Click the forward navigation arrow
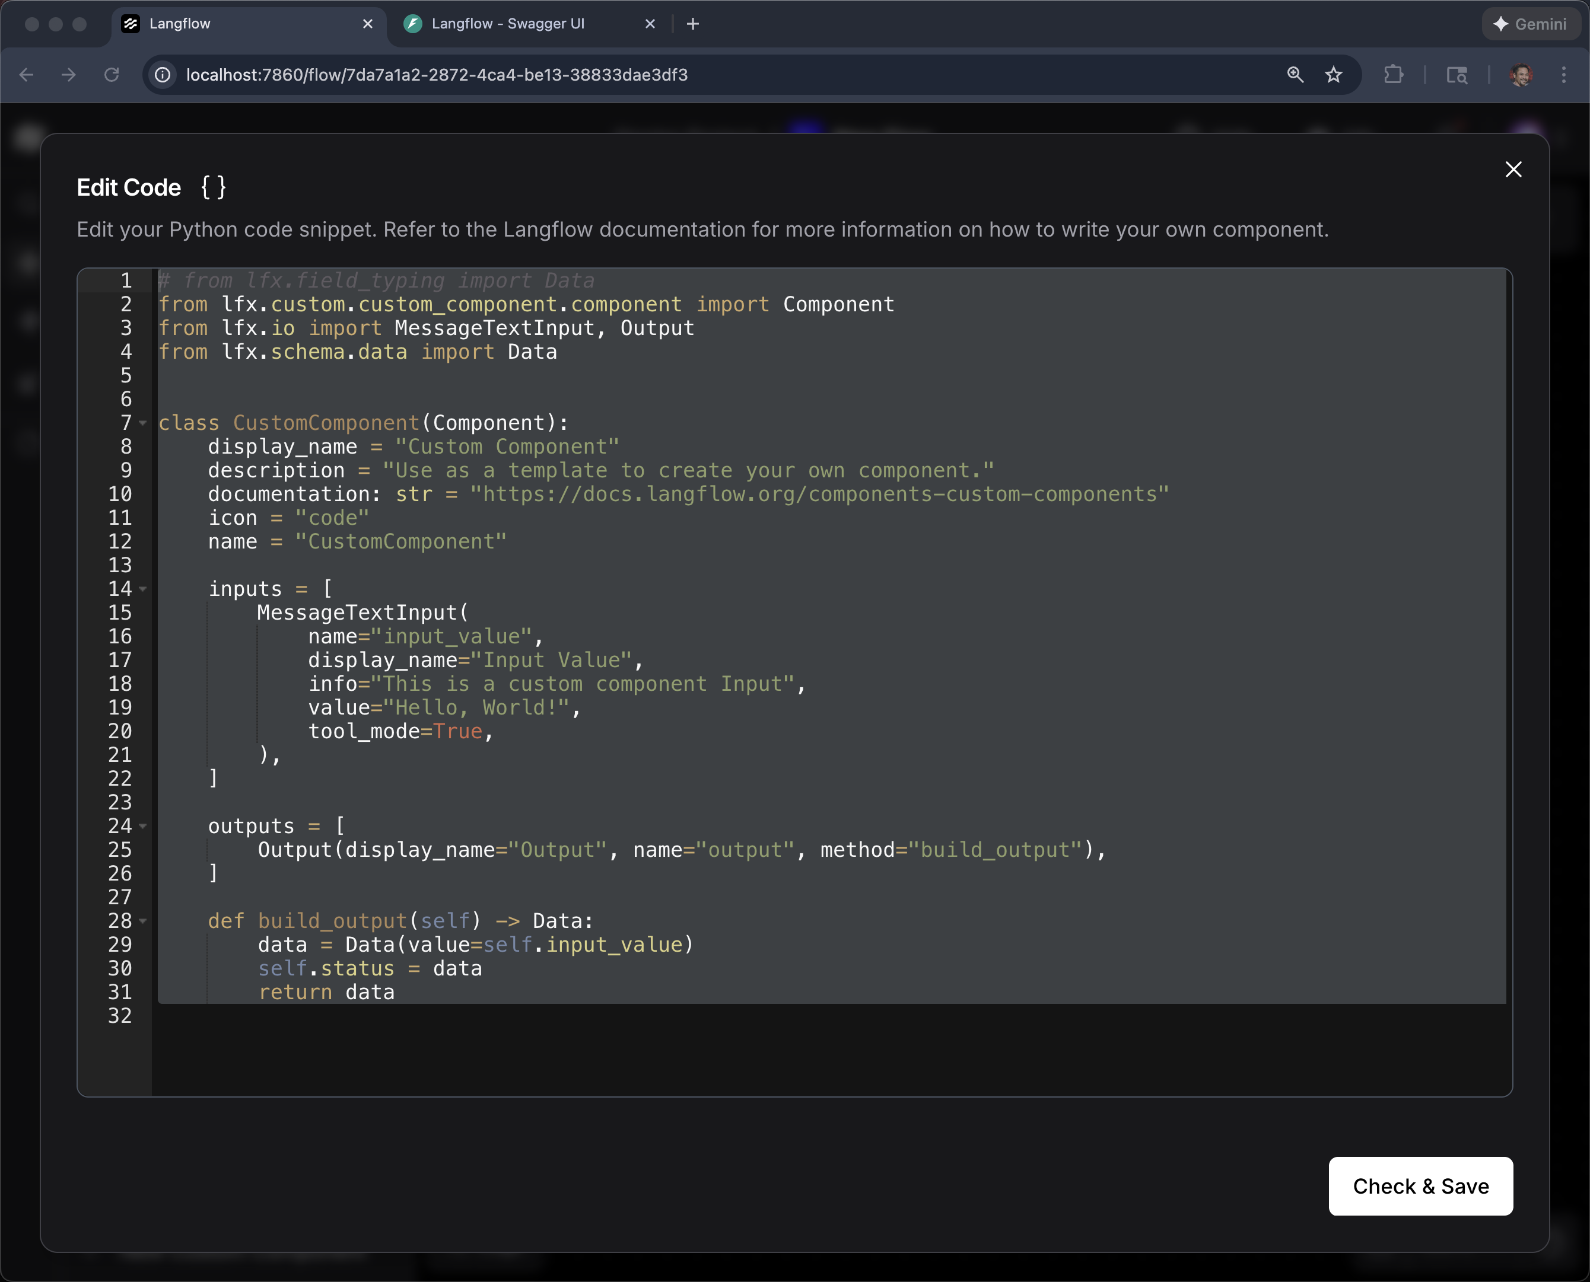The height and width of the screenshot is (1282, 1590). (69, 75)
